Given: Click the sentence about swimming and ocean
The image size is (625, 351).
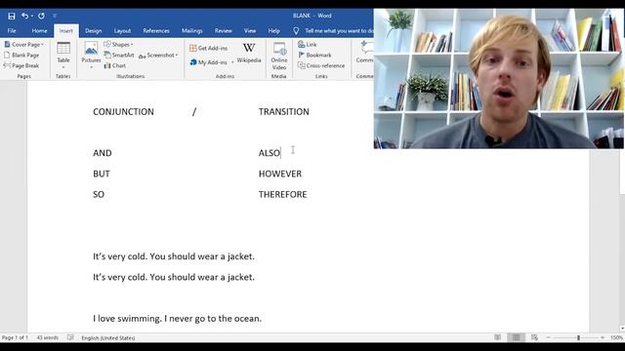Looking at the screenshot, I should (177, 319).
